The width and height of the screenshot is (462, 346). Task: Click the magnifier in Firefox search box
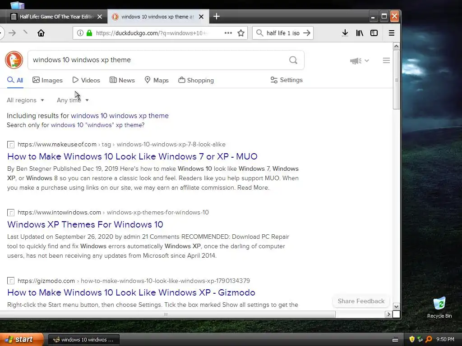259,33
